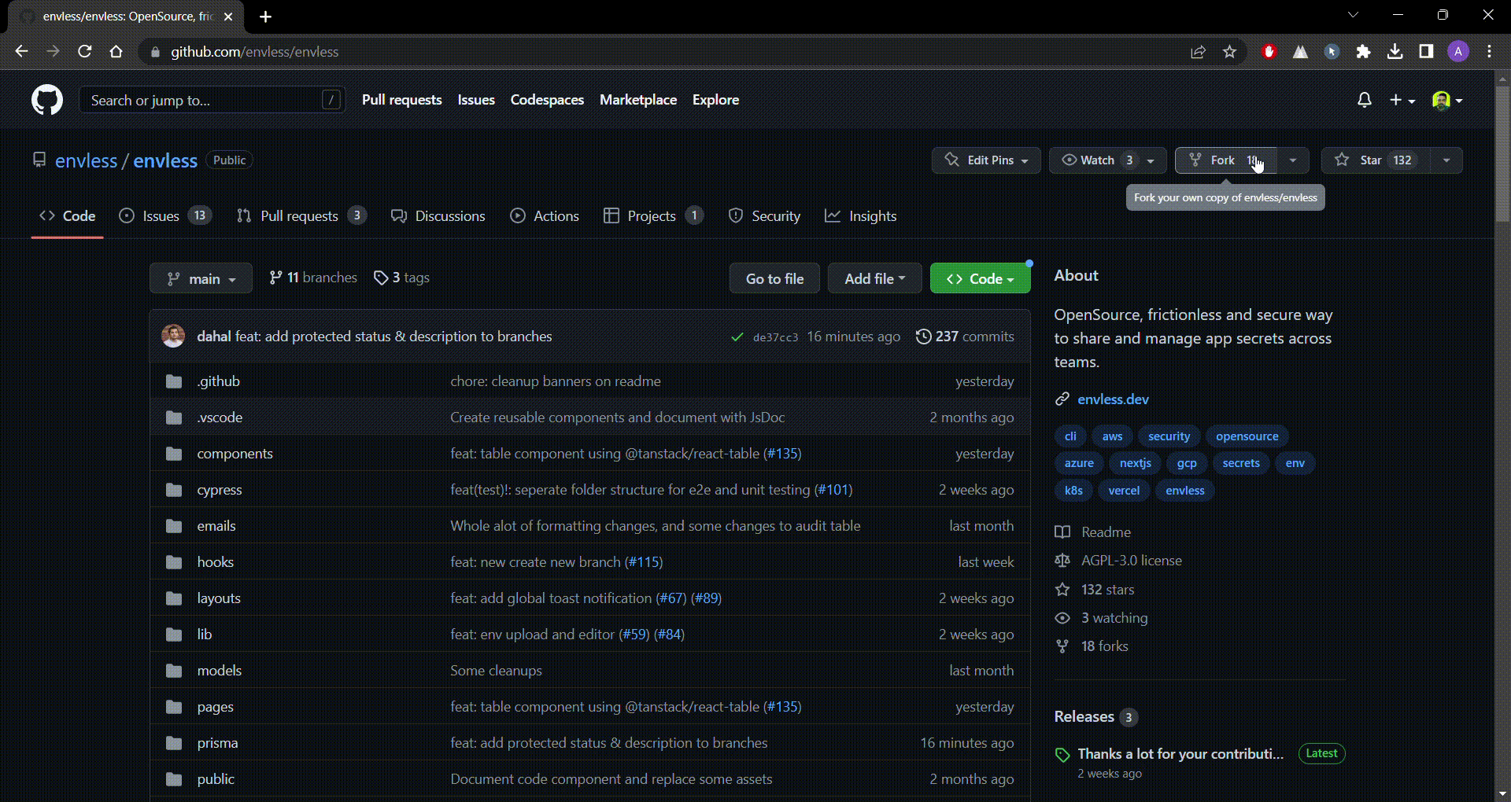Open Discussions tab

(438, 215)
